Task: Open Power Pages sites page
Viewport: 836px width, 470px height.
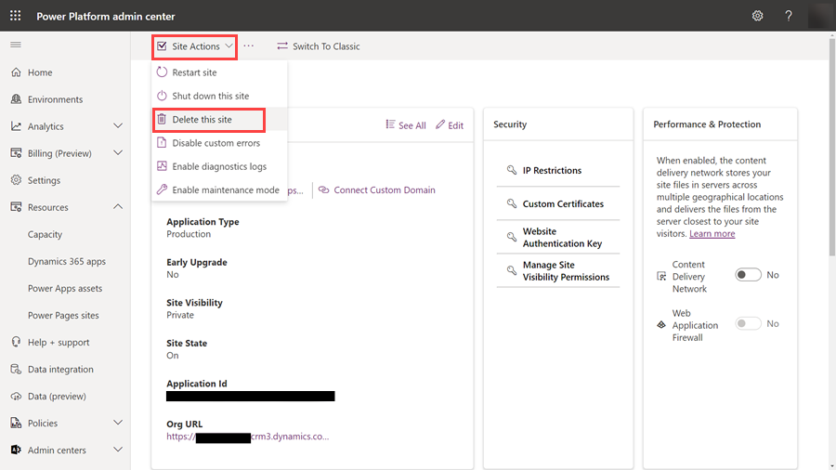Action: 63,315
